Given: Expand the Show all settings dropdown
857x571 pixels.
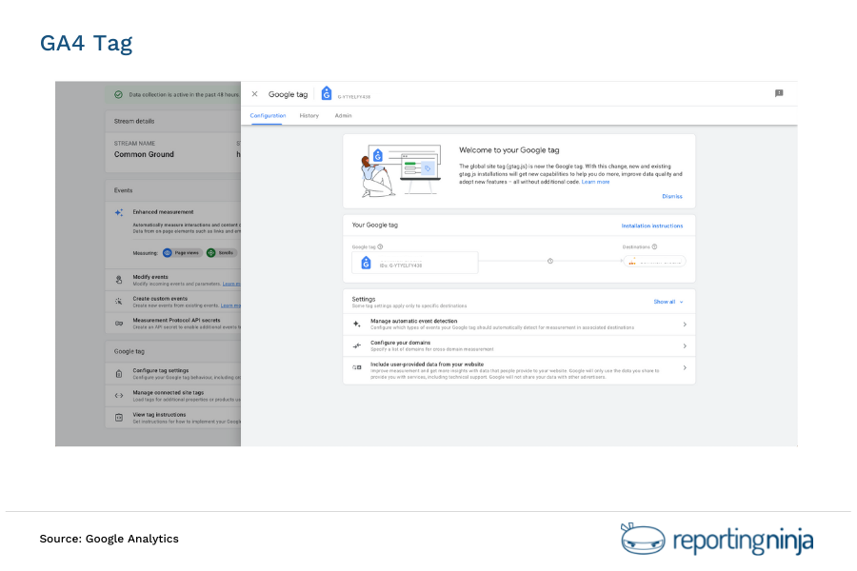Looking at the screenshot, I should [667, 302].
